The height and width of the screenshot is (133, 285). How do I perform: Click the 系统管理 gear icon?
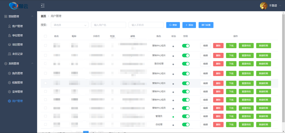[x=6, y=64]
